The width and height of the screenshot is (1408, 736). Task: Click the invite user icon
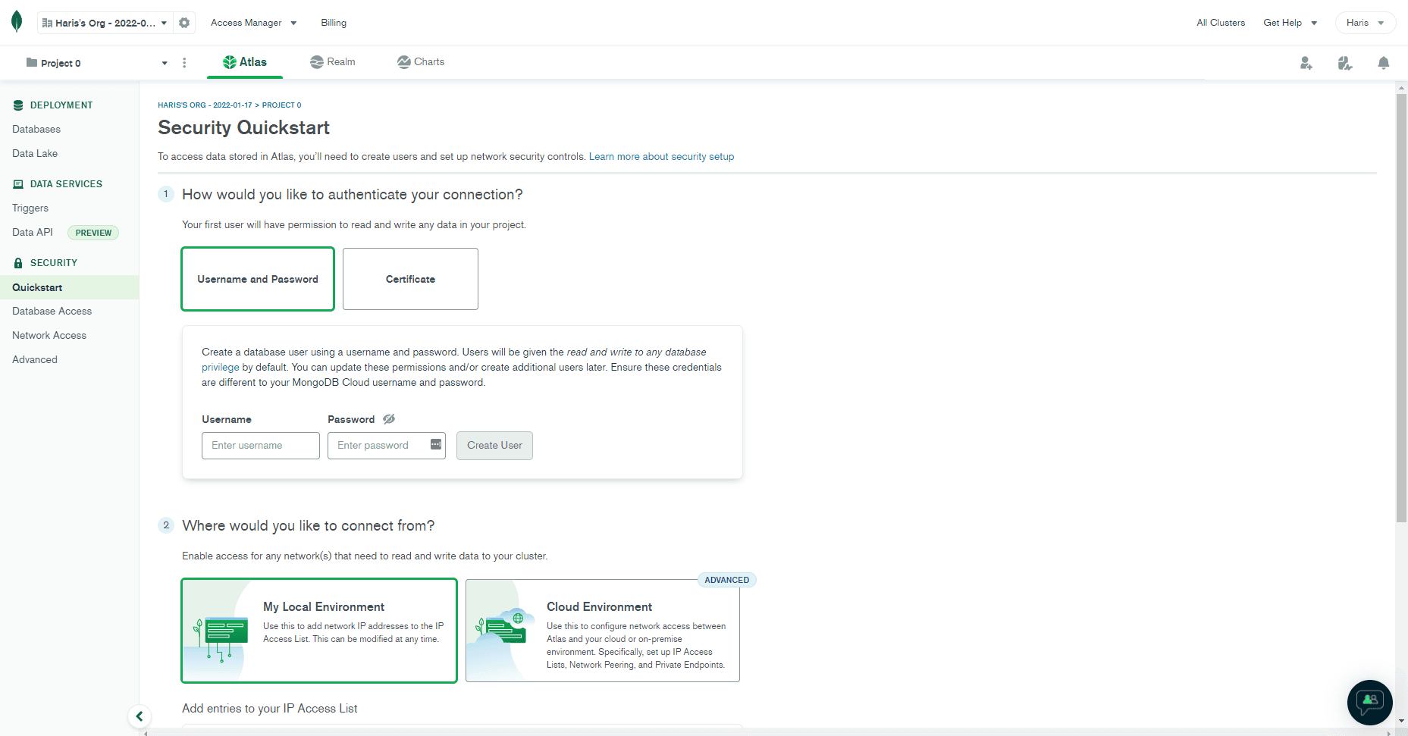click(1306, 63)
